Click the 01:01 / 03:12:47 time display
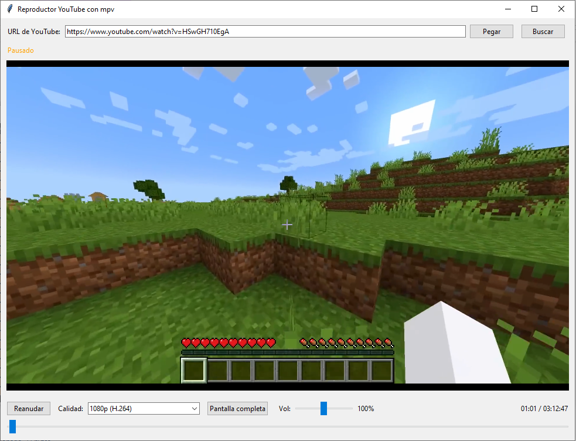576x441 pixels. pos(544,409)
